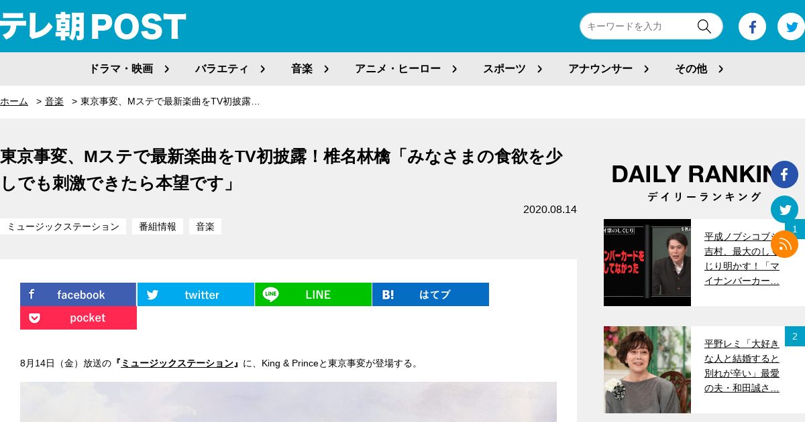Select the ミュージックステーション tag
The height and width of the screenshot is (422, 805).
[x=63, y=226]
